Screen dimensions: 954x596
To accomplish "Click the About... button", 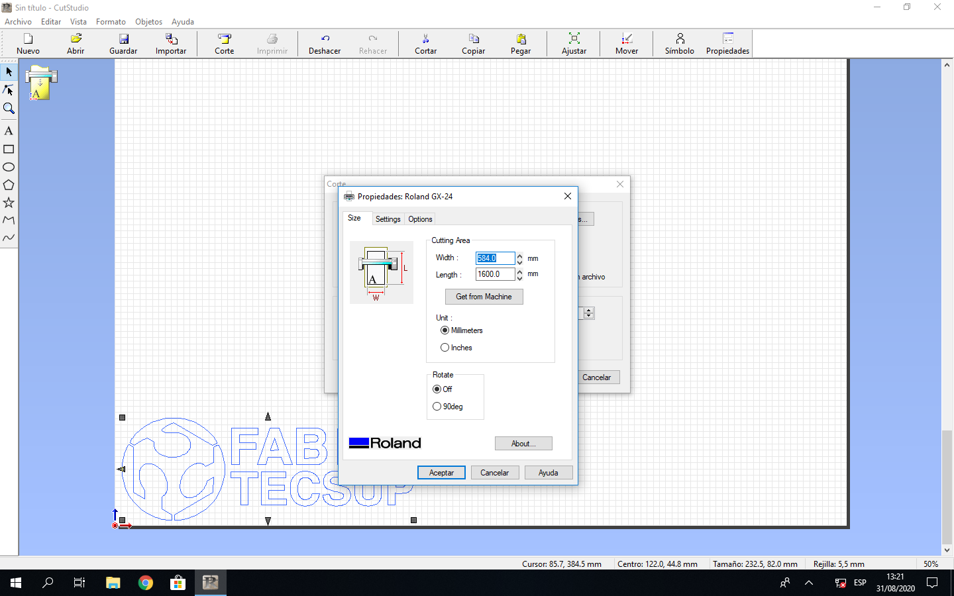I will 523,444.
